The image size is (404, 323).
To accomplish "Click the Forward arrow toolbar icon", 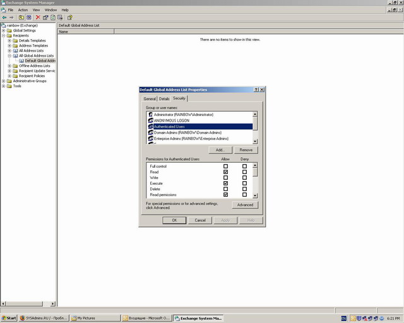I will pos(11,18).
